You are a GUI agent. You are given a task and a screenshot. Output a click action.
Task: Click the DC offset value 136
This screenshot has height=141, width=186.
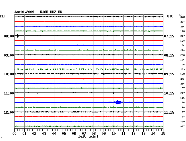tap(183, 65)
